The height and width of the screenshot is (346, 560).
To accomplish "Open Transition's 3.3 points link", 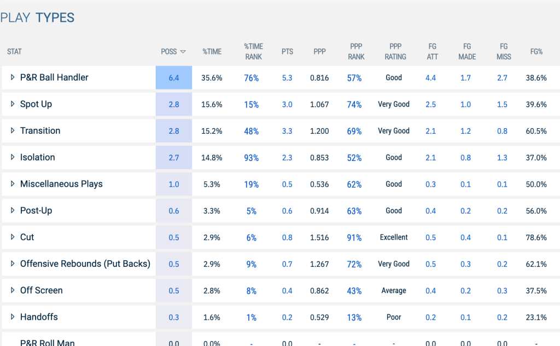I will click(x=287, y=131).
